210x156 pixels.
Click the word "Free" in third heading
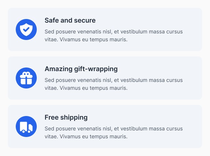click(x=52, y=117)
